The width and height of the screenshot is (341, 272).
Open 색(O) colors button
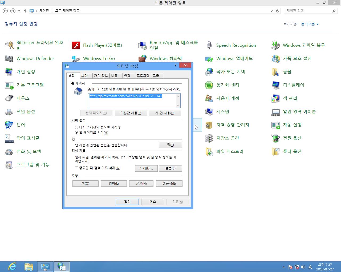pyautogui.click(x=86, y=184)
